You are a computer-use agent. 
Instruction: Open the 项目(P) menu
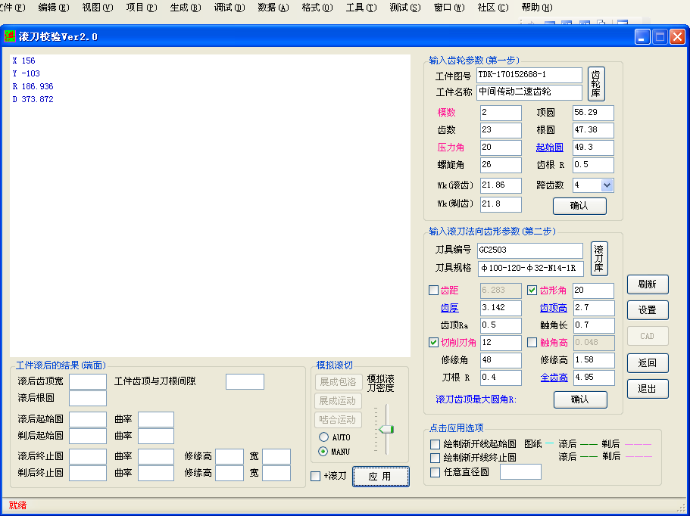click(142, 8)
